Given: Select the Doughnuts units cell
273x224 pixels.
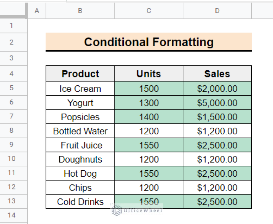Looking at the screenshot, I should [x=149, y=159].
